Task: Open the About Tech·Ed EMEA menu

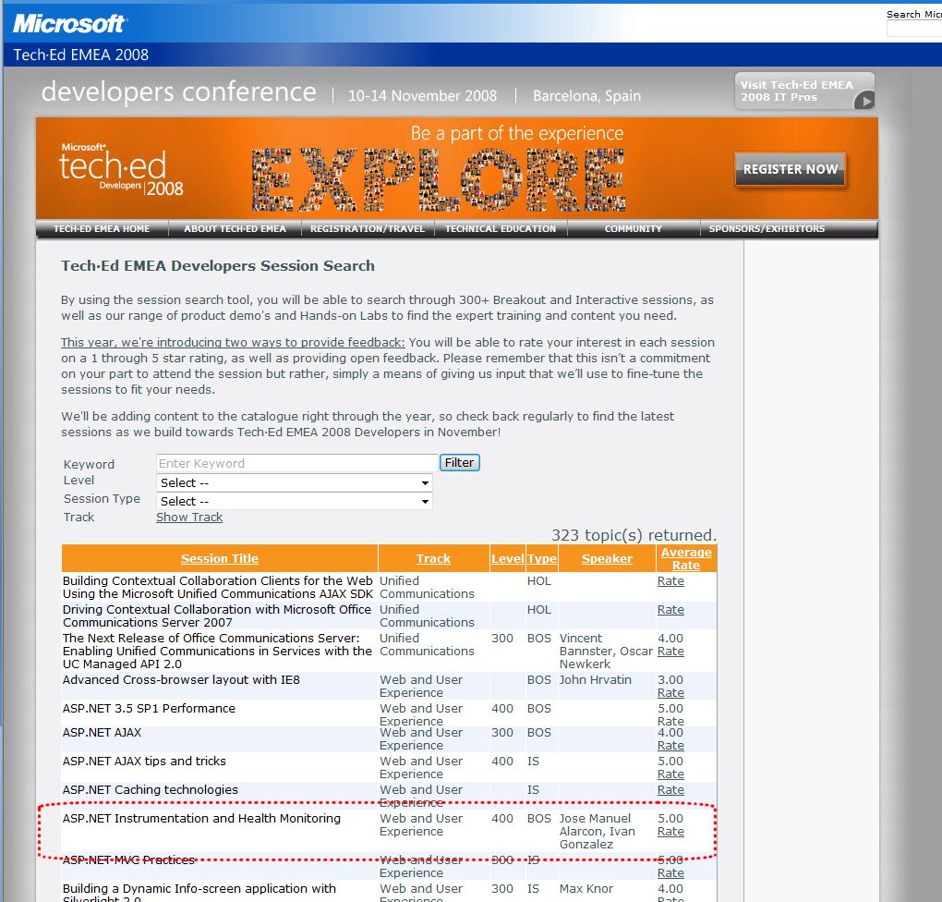Action: pyautogui.click(x=235, y=228)
